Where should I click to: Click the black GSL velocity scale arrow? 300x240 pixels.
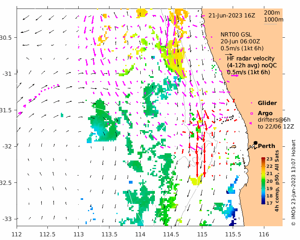click(x=229, y=55)
